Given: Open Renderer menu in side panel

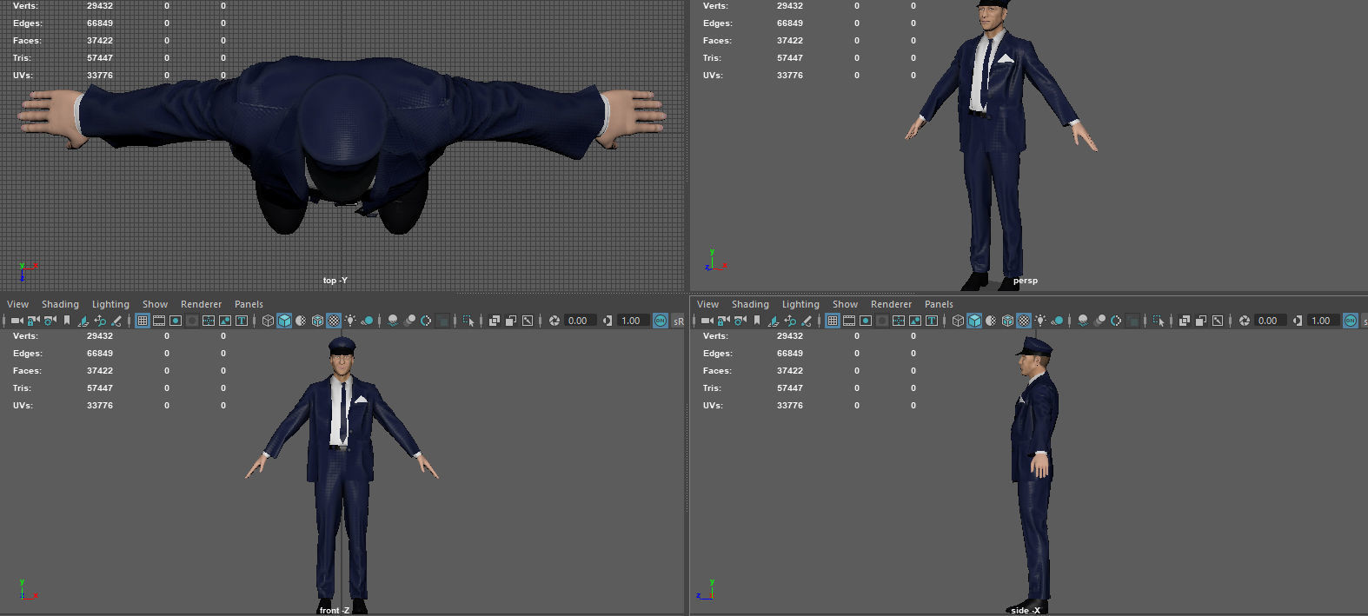Looking at the screenshot, I should 891,304.
